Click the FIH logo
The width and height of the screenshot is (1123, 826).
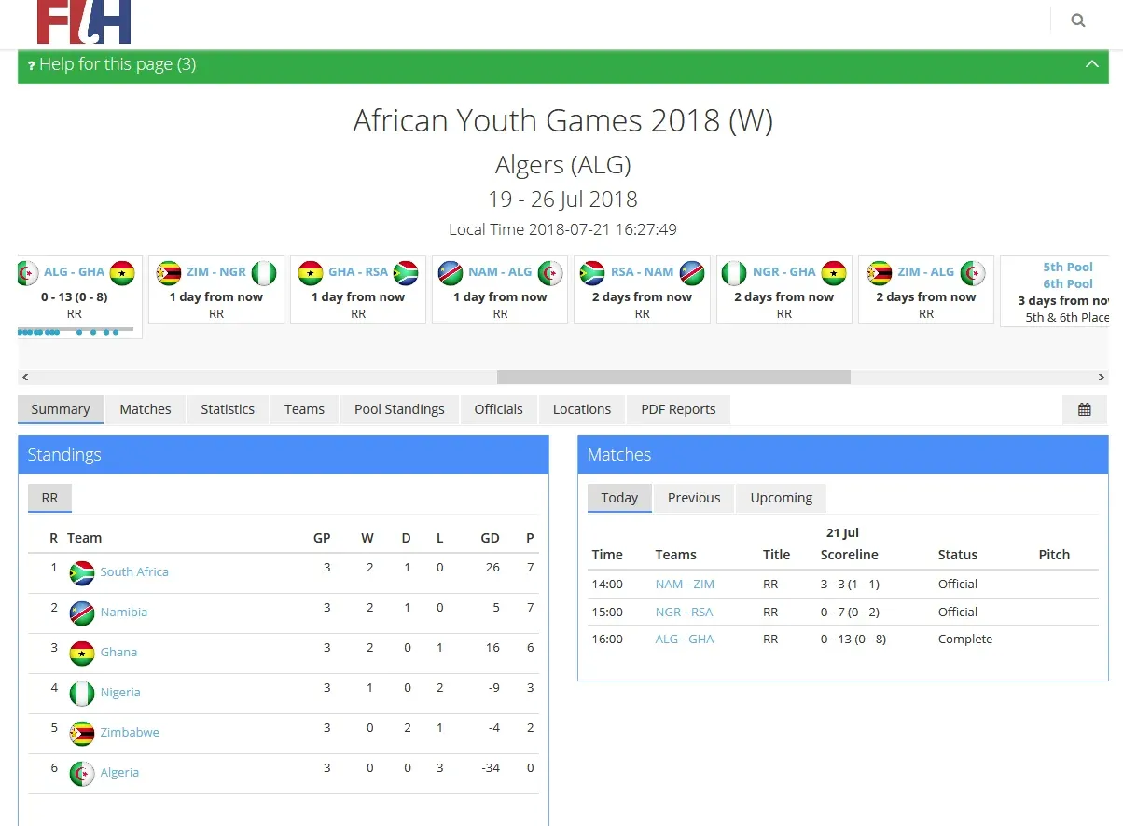84,22
